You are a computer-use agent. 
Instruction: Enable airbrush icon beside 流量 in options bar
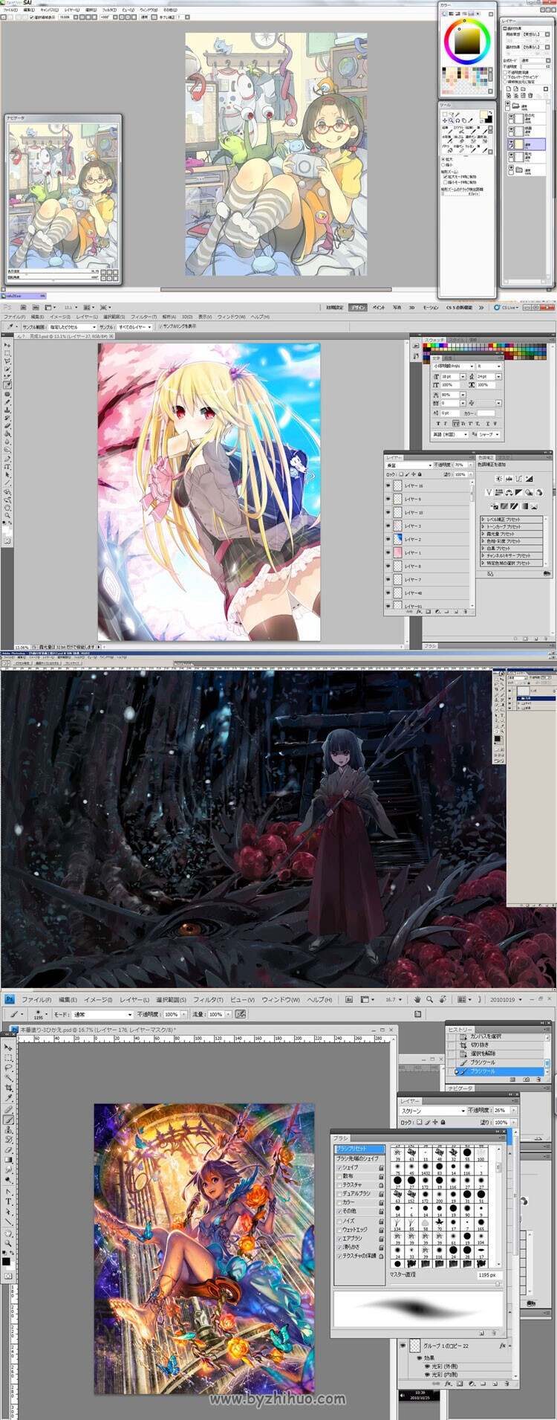(x=241, y=1014)
